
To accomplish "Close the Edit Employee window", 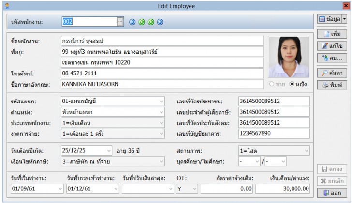I will tap(346, 6).
